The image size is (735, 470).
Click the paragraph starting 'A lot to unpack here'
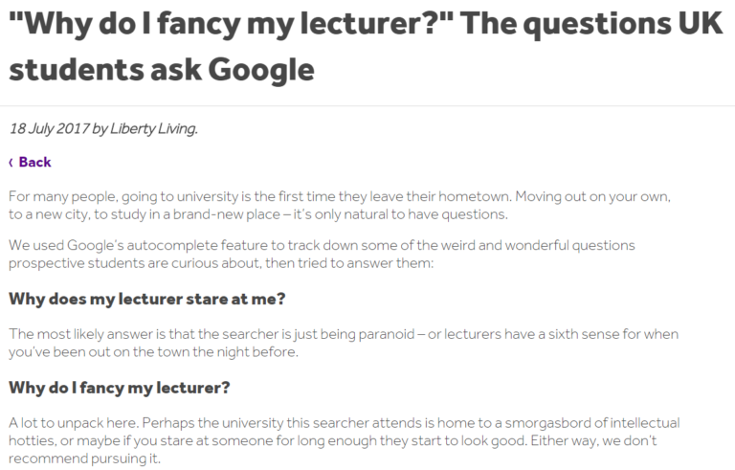(345, 440)
